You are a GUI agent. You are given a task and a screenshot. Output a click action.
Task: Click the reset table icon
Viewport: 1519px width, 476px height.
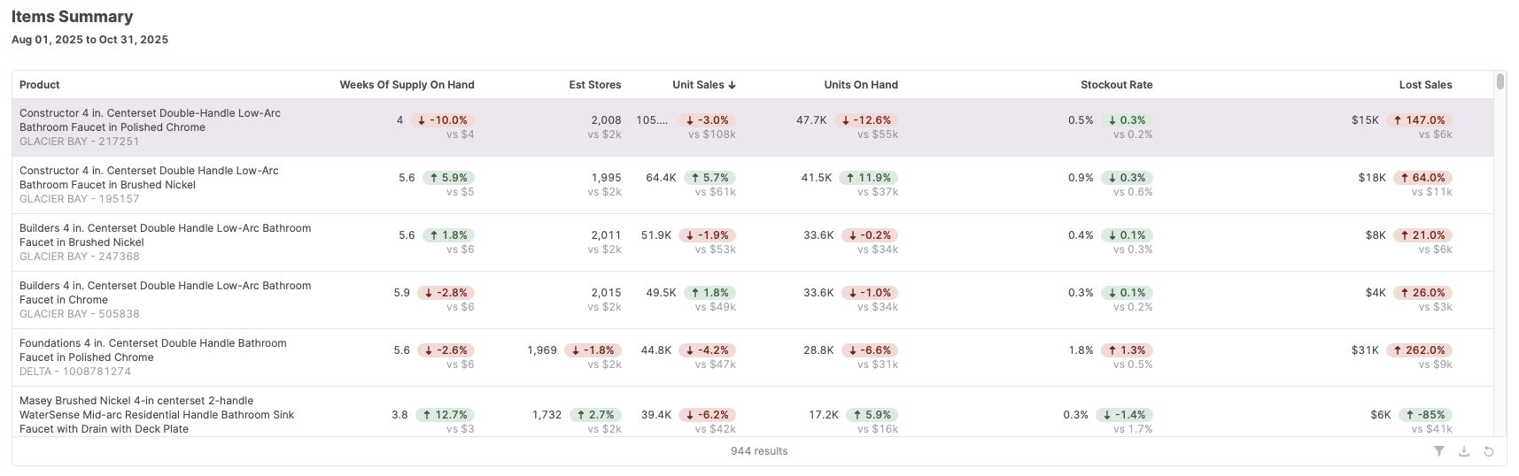point(1489,451)
